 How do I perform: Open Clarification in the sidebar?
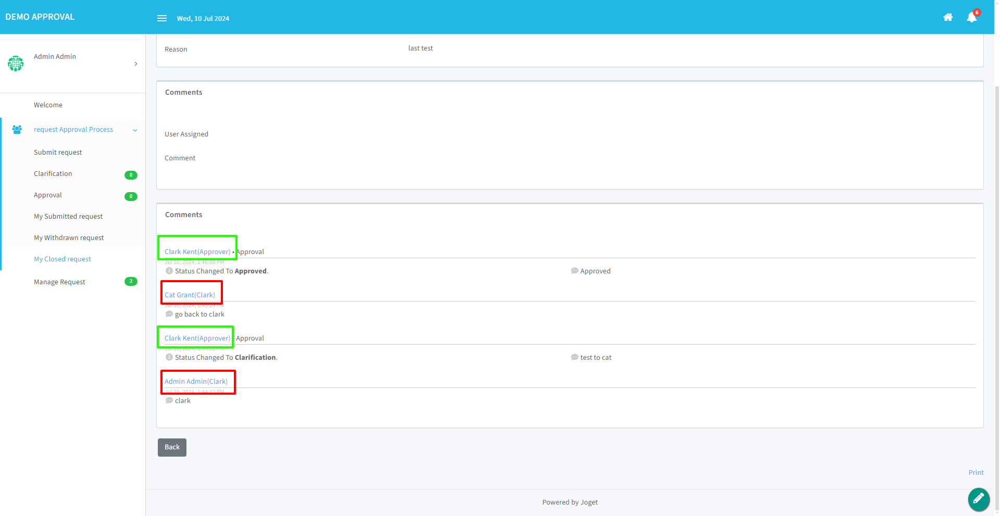(x=53, y=174)
